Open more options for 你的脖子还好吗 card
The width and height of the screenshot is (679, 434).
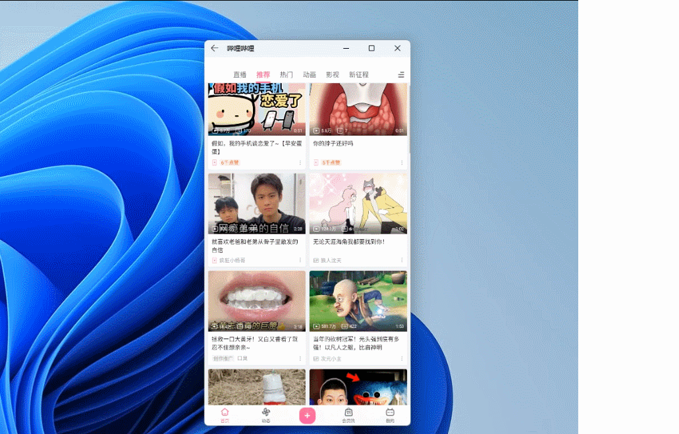pos(402,163)
